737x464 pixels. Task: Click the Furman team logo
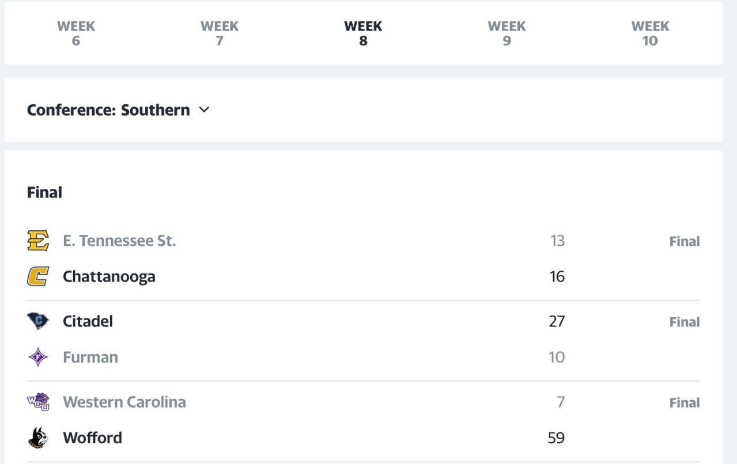click(38, 357)
